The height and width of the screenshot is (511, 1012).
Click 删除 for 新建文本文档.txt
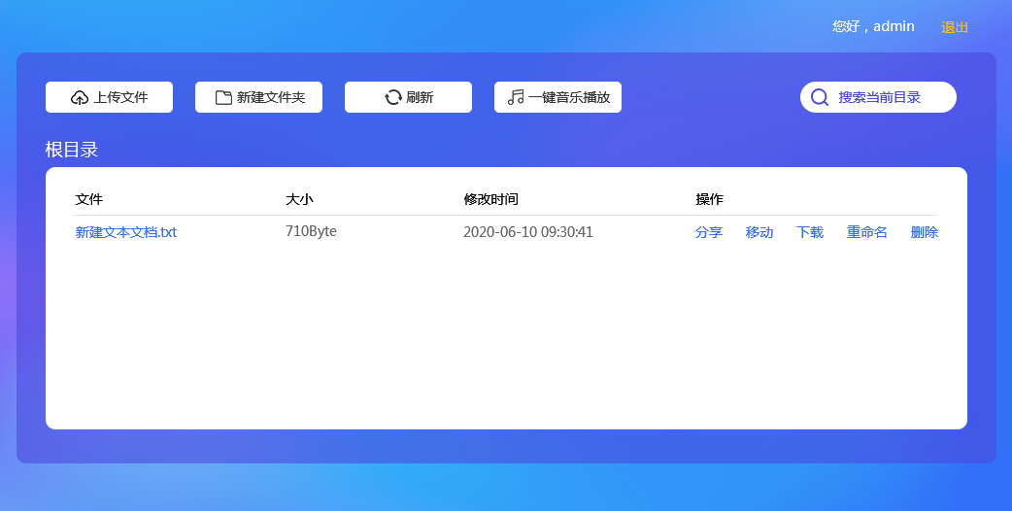[925, 232]
